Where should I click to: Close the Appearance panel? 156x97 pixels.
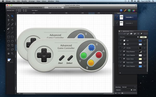point(119,31)
